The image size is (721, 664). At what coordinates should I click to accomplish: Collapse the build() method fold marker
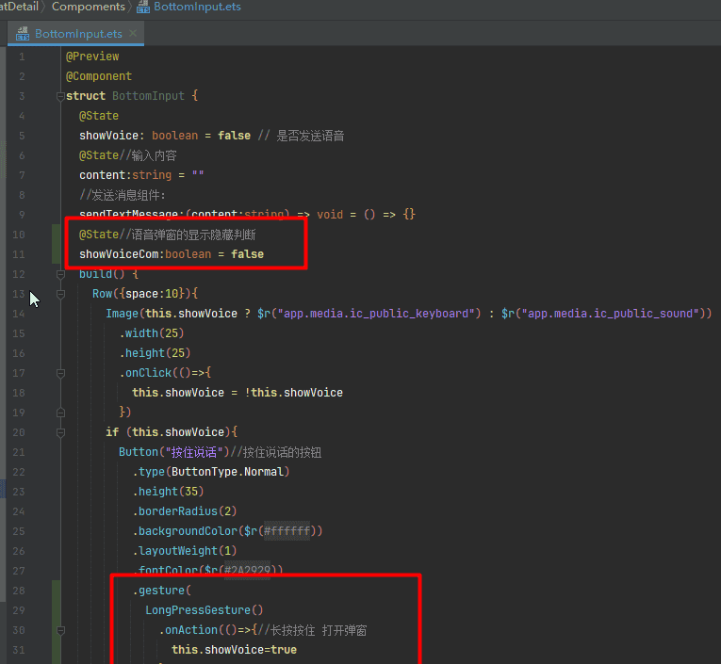tap(59, 274)
